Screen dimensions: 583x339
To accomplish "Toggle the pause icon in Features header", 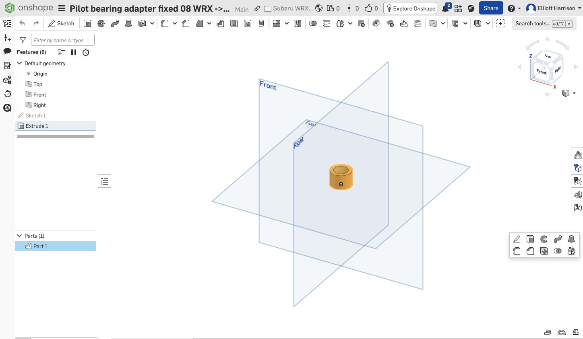I will 74,52.
